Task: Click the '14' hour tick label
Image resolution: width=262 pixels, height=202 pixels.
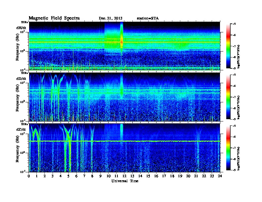Action: [x=140, y=176]
